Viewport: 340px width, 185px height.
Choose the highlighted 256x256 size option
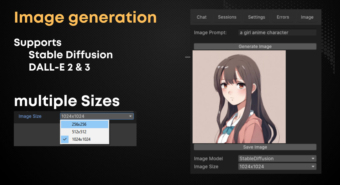pos(84,124)
